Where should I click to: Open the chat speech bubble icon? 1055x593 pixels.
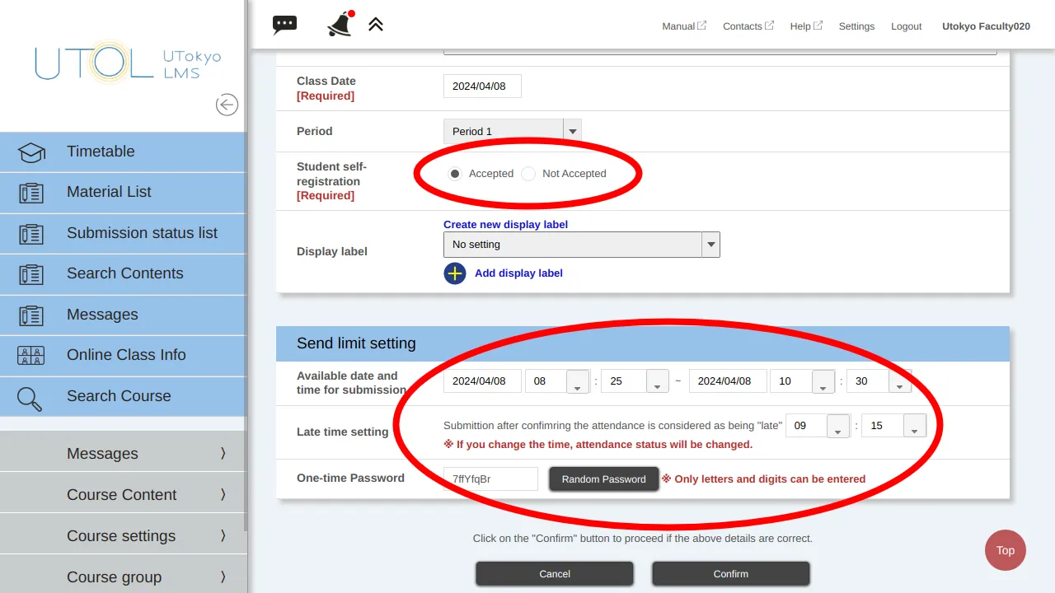pos(284,25)
